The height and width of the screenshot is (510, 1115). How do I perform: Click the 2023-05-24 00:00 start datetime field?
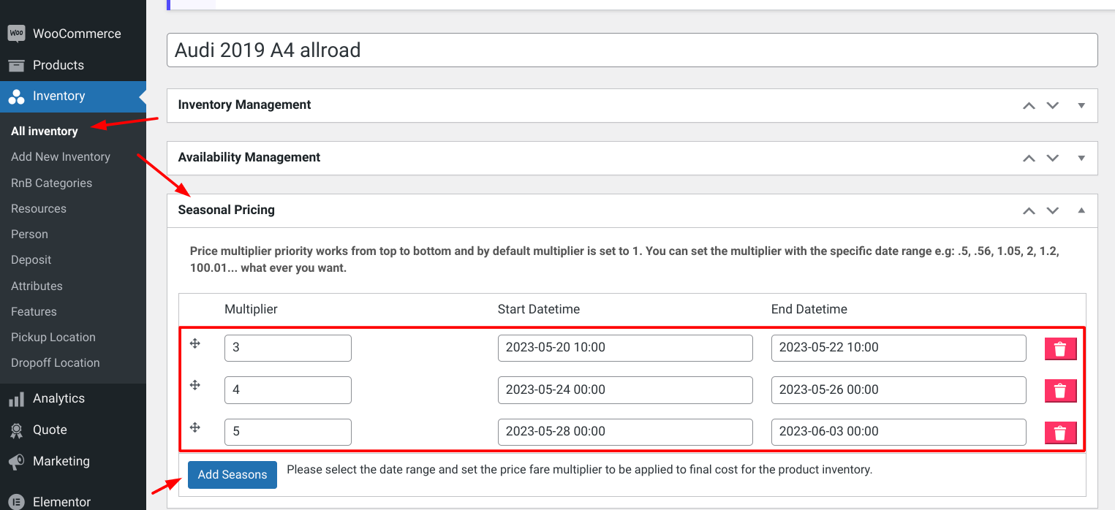tap(625, 390)
